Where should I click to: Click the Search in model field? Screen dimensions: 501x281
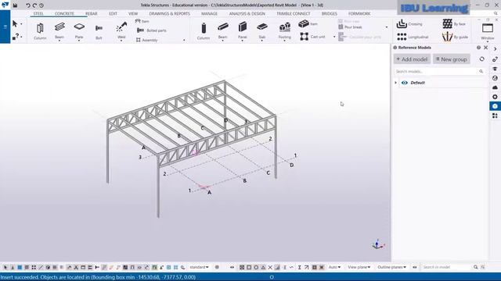click(446, 267)
